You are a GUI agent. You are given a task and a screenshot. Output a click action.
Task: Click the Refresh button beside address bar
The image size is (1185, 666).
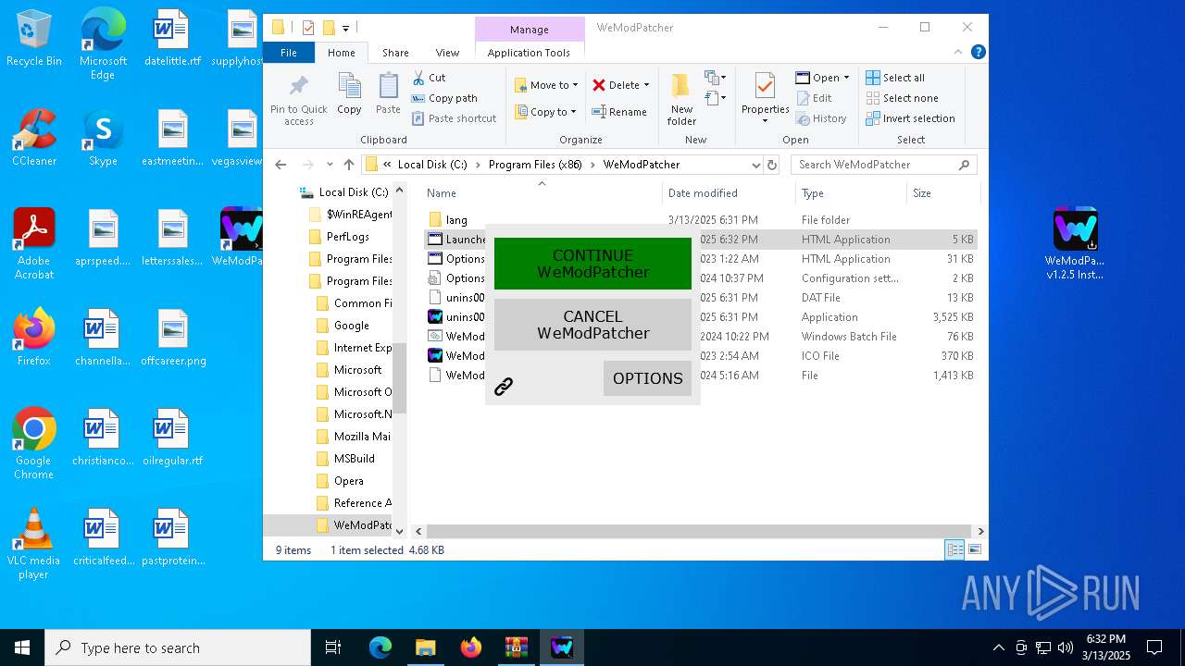pos(772,165)
